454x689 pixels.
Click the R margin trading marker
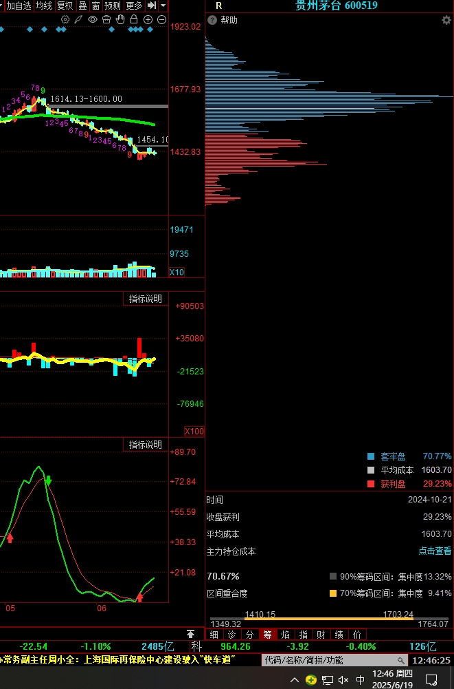pos(219,6)
